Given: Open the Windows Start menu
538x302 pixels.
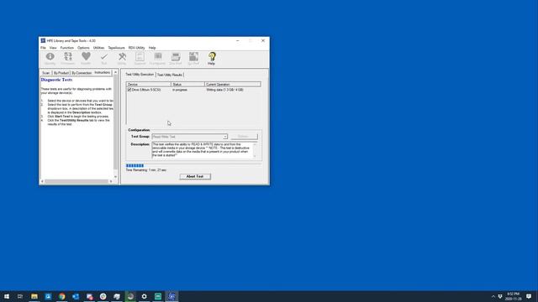Looking at the screenshot, I should [7, 296].
